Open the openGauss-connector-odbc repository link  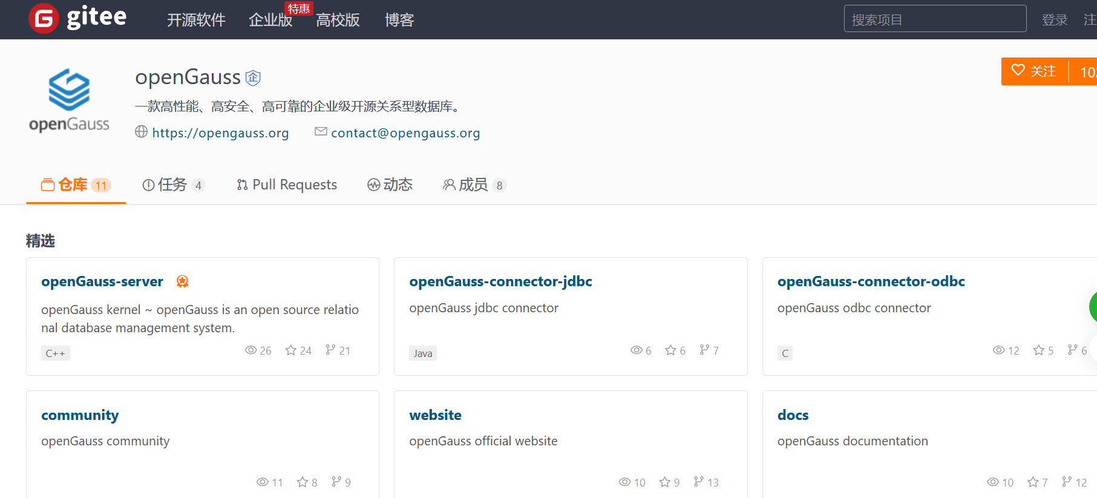871,281
